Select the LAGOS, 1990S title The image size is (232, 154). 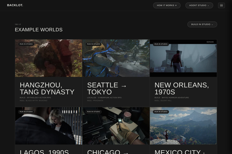[44, 152]
